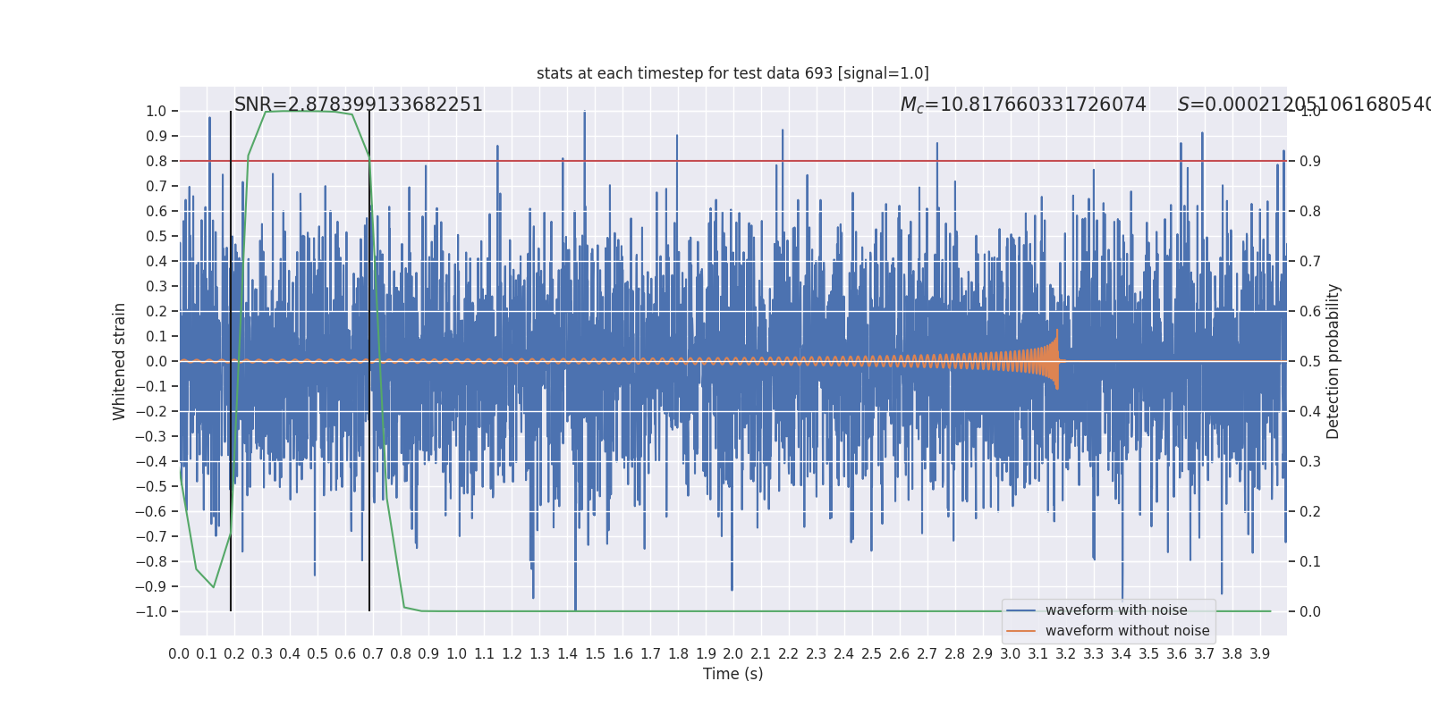Click the 0.1 tick on the detection probability axis

click(1310, 561)
